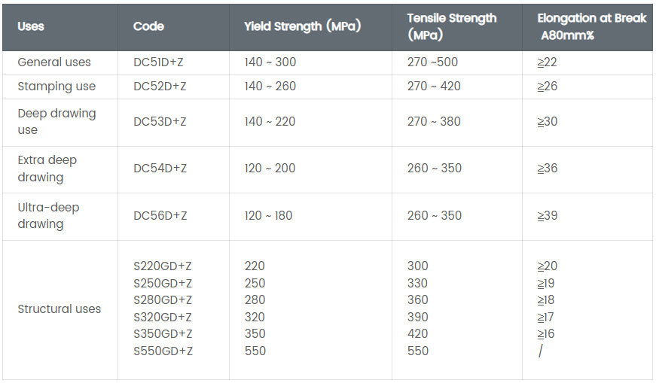Image resolution: width=656 pixels, height=383 pixels.
Task: Click the Tensile Strength (MPa) header
Action: point(452,26)
